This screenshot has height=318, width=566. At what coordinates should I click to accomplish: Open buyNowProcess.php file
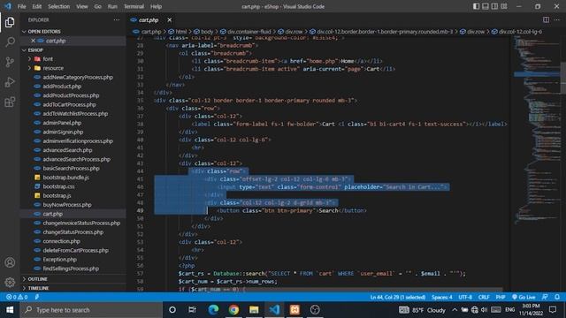pos(67,205)
